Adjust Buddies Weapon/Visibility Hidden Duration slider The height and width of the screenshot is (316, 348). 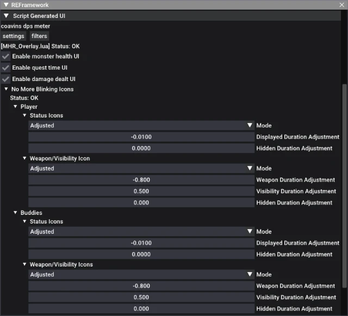click(141, 309)
